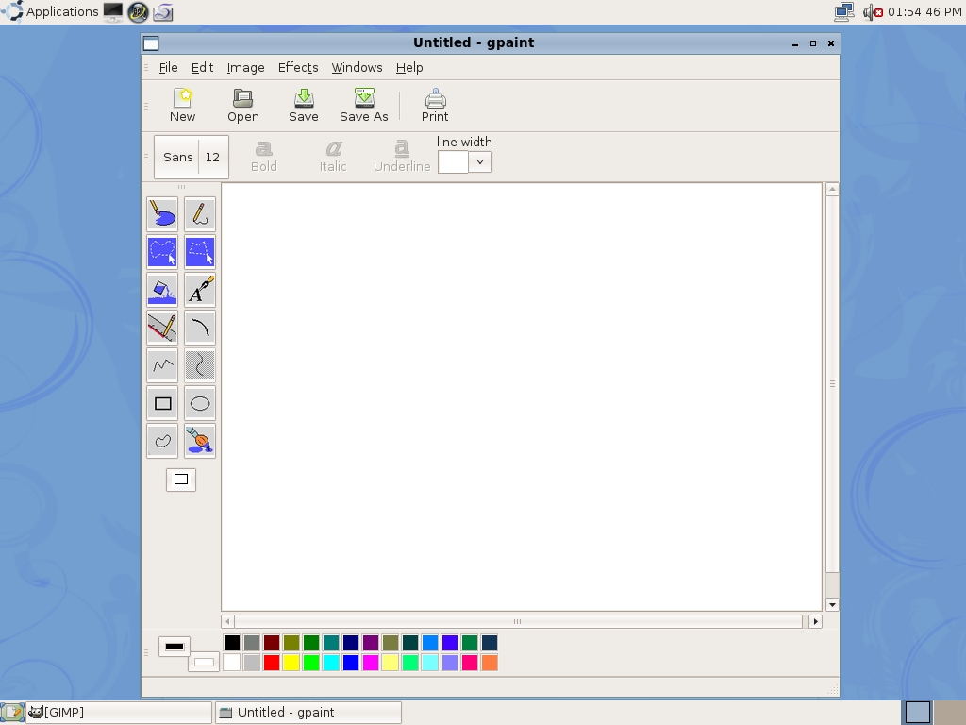Pick the paint bucket fill tool
This screenshot has height=725, width=966.
pyautogui.click(x=162, y=290)
